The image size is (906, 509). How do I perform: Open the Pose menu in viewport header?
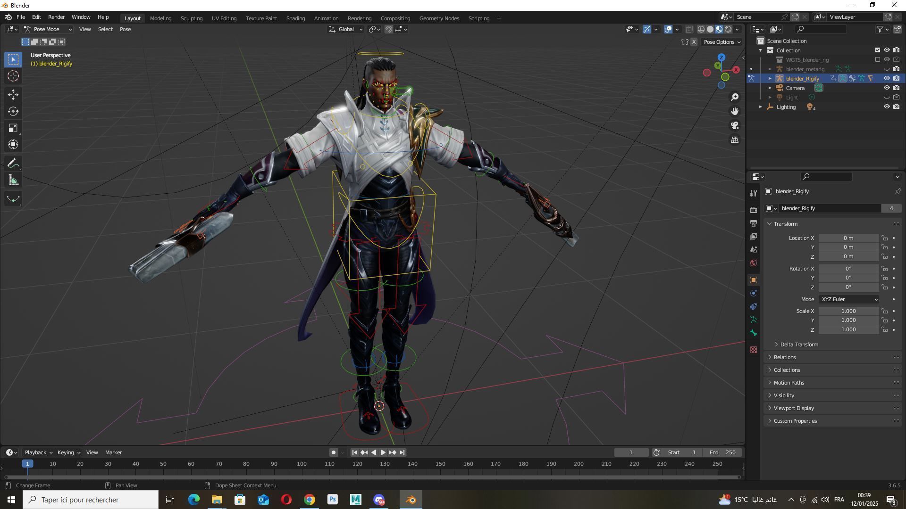pyautogui.click(x=125, y=29)
